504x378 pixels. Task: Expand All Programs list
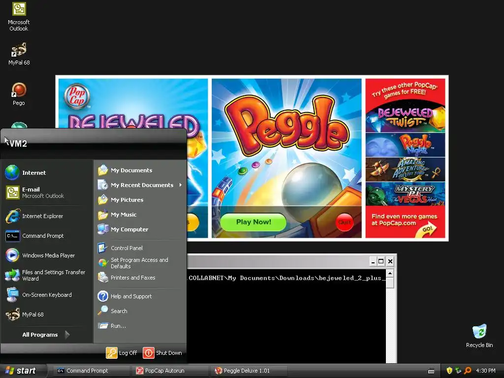[x=46, y=335]
